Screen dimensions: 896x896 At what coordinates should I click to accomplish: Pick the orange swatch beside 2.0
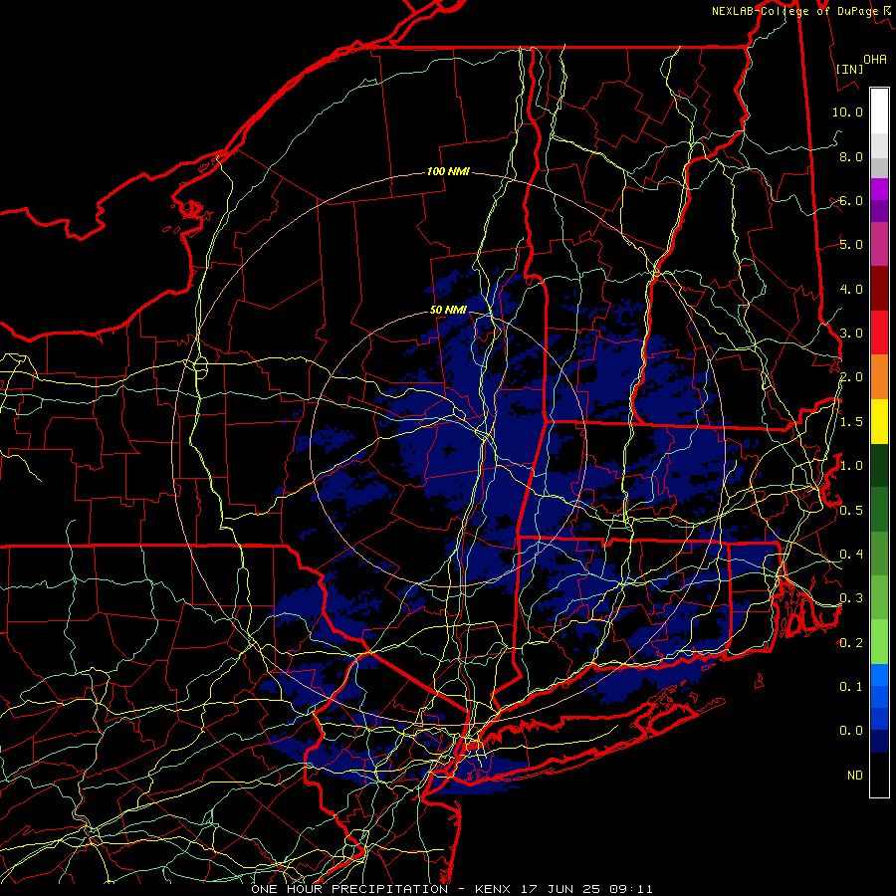pos(879,377)
